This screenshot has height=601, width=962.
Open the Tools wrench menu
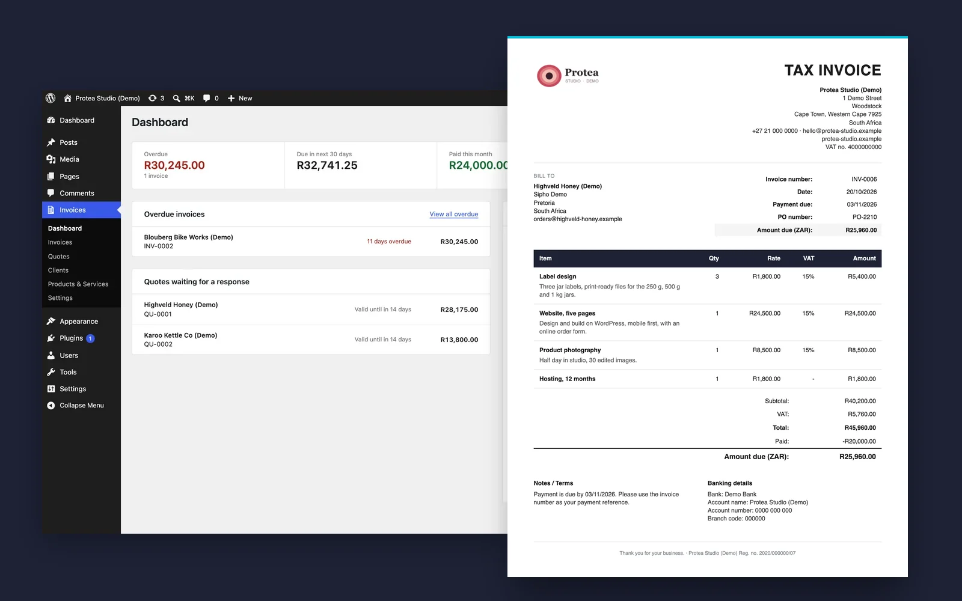point(81,372)
